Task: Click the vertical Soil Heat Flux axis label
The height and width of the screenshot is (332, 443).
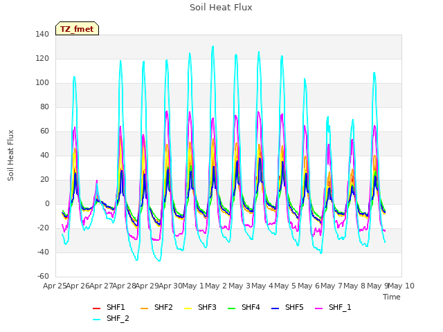Action: (x=10, y=156)
